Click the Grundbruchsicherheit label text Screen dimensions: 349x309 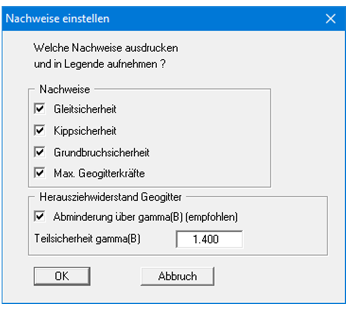101,152
